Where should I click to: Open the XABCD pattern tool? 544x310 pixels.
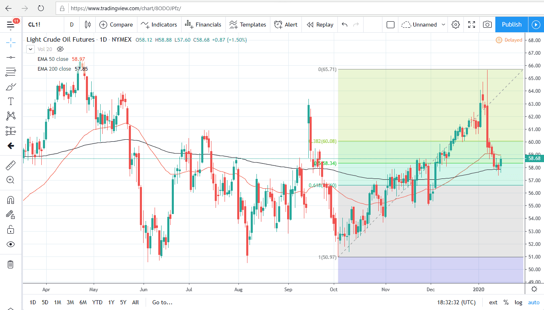coord(11,116)
